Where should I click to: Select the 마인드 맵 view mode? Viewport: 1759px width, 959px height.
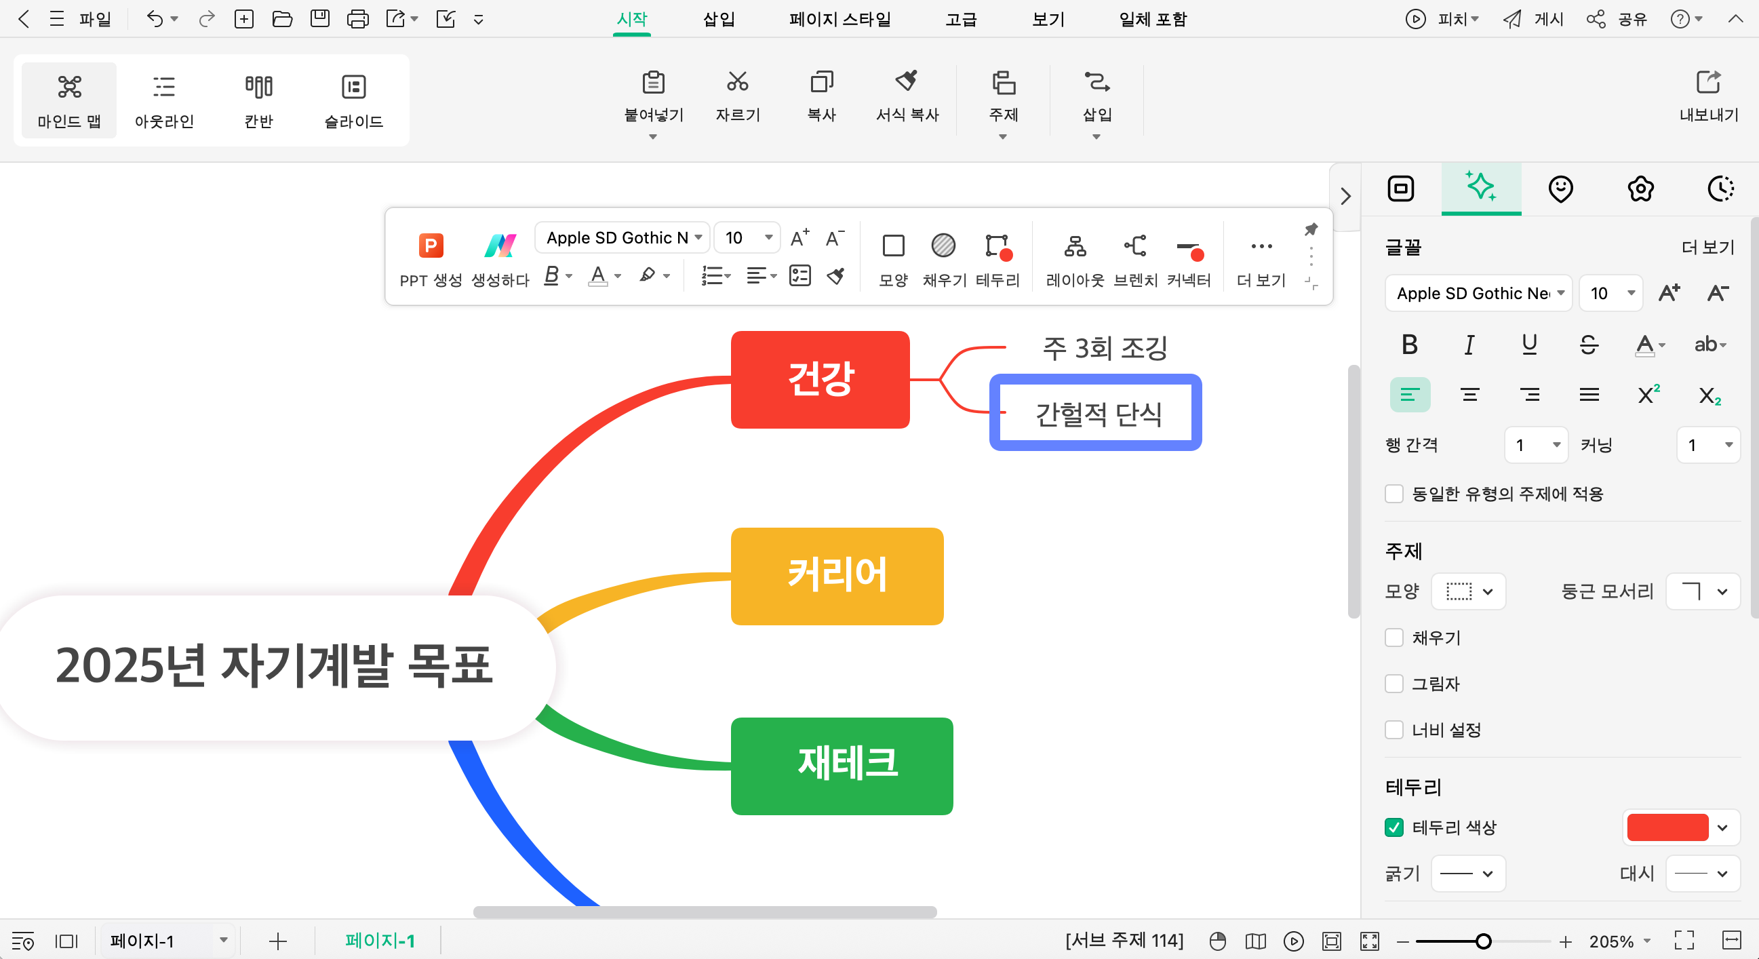tap(69, 100)
